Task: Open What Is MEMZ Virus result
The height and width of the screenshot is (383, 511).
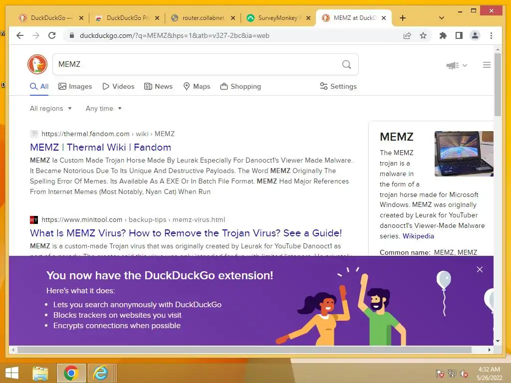Action: 186,233
